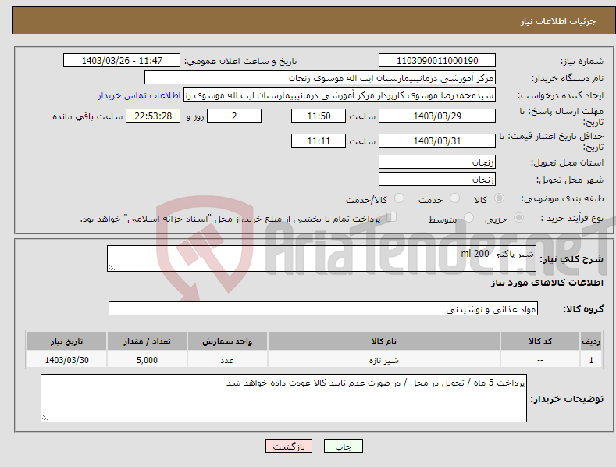
Task: Click the کد کالا column header
Action: [540, 341]
